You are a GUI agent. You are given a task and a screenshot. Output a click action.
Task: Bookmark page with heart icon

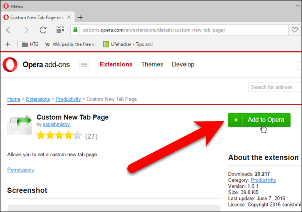[294, 30]
